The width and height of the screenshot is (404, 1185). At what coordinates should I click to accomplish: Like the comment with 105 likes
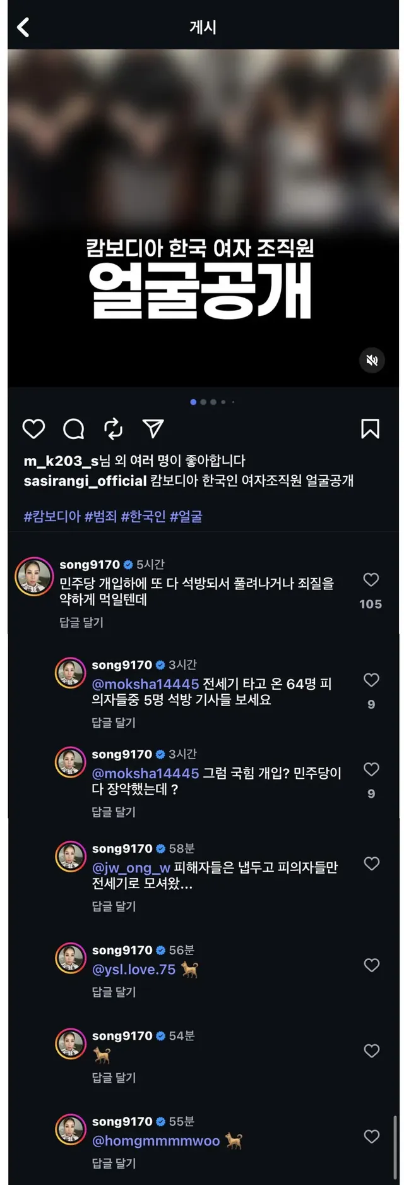(x=371, y=580)
